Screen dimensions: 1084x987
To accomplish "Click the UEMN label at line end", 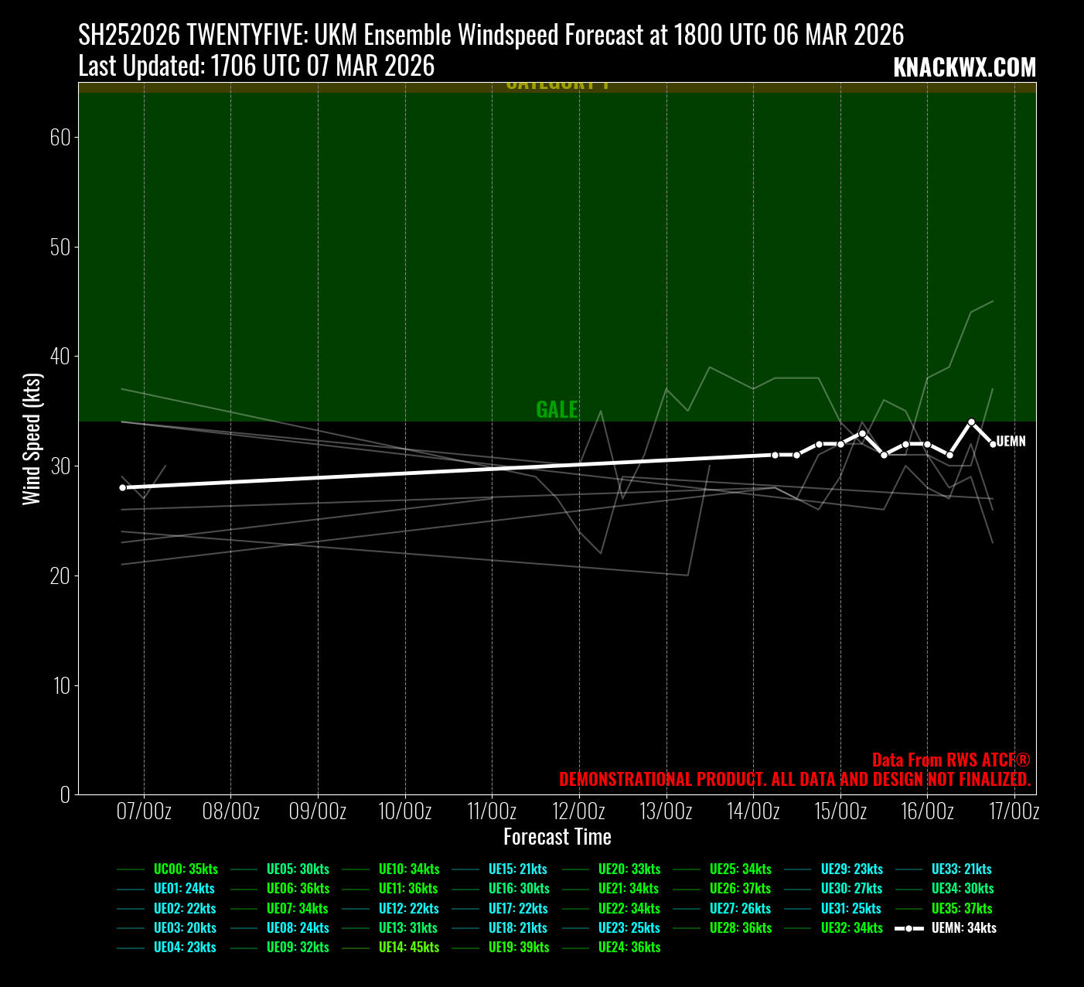I will click(1011, 442).
